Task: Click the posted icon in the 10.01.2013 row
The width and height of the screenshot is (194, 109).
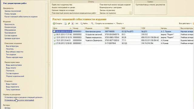Action: click(54, 40)
